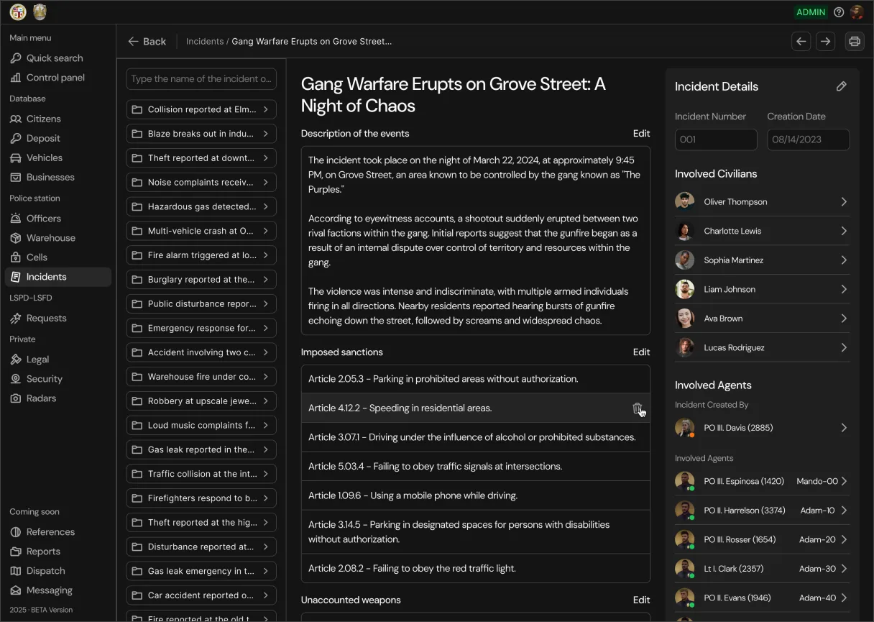Click the Back button
Screen dimensions: 874x622
147,42
